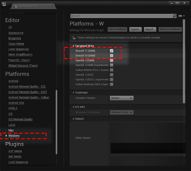
Task: Open the 2D editor settings
Action: (x=10, y=27)
